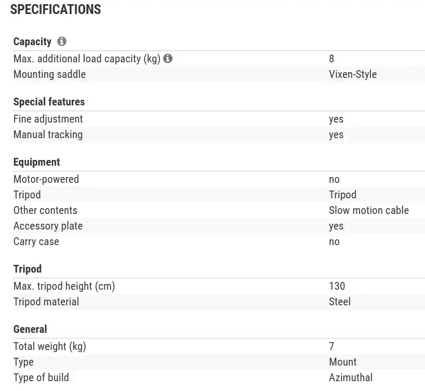Click the Other contents row label
The image size is (425, 391).
[x=45, y=210]
